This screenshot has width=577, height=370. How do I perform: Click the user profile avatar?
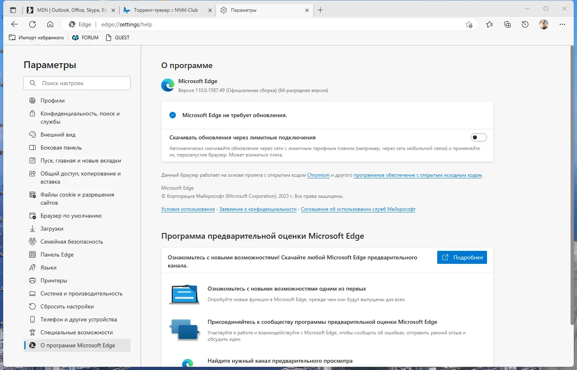tap(544, 24)
